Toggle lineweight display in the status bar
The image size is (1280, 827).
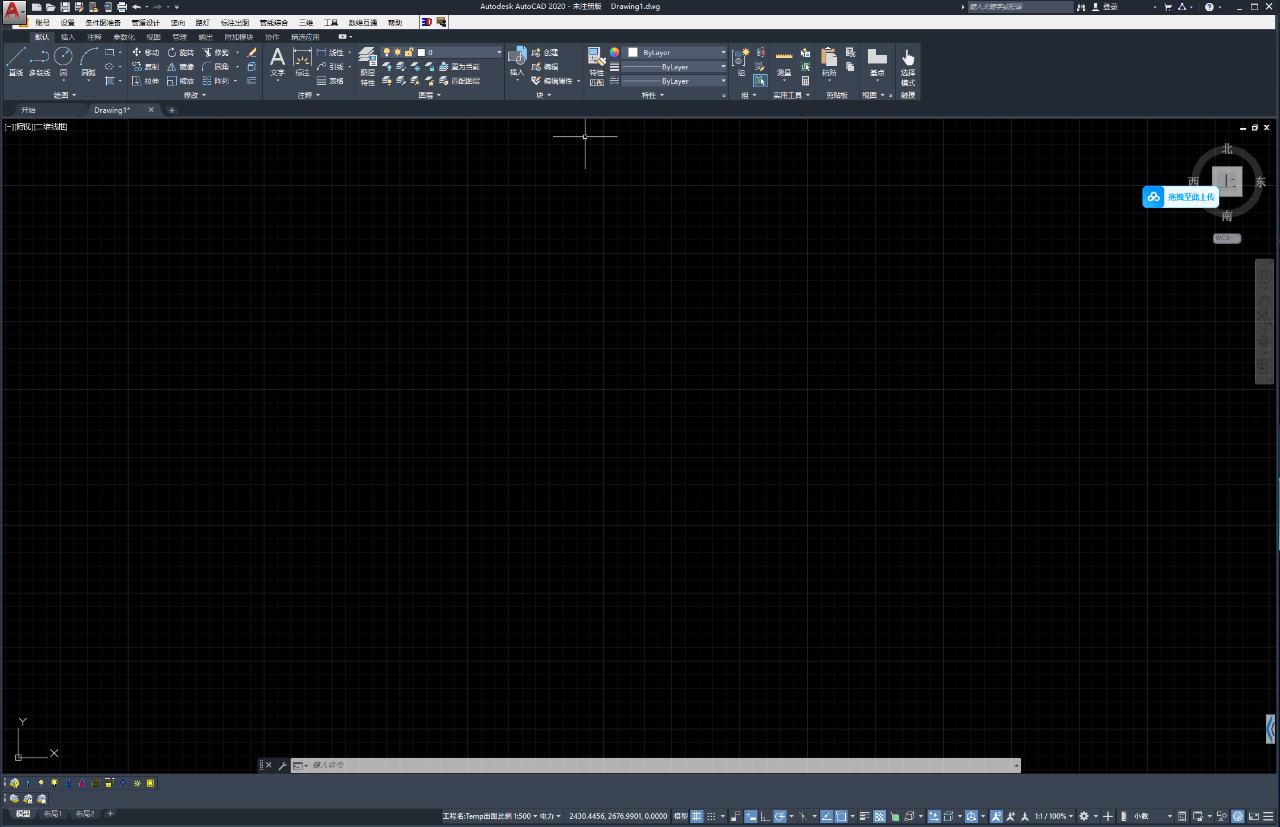(864, 816)
